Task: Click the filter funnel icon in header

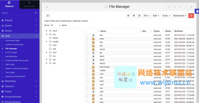Action: point(169,7)
